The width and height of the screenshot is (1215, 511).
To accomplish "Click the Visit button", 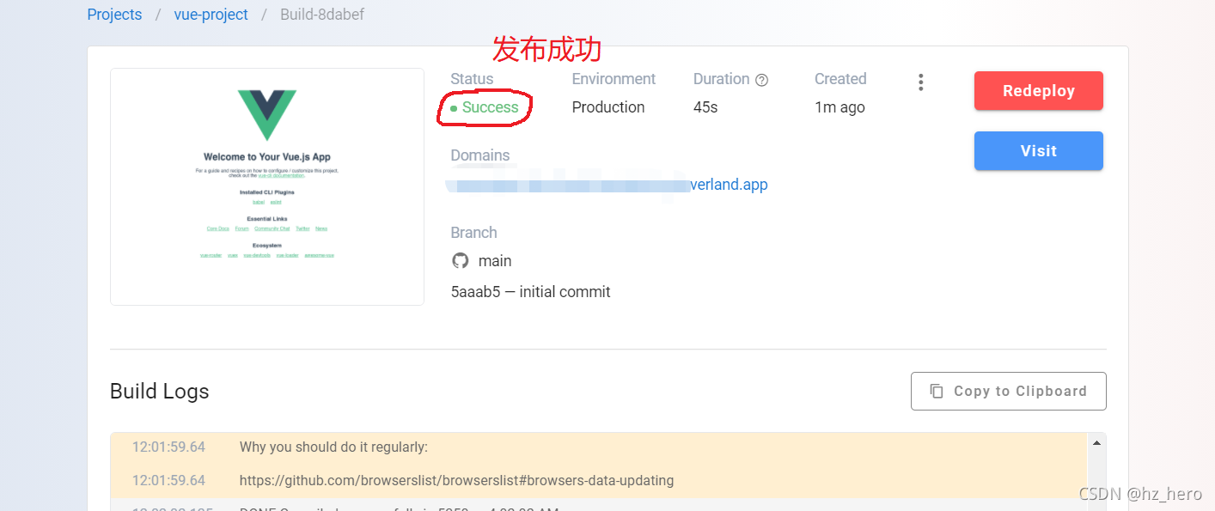I will tap(1038, 151).
